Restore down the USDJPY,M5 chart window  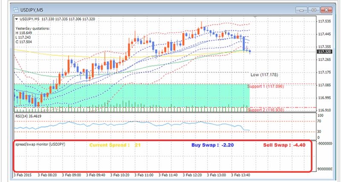tap(315, 9)
